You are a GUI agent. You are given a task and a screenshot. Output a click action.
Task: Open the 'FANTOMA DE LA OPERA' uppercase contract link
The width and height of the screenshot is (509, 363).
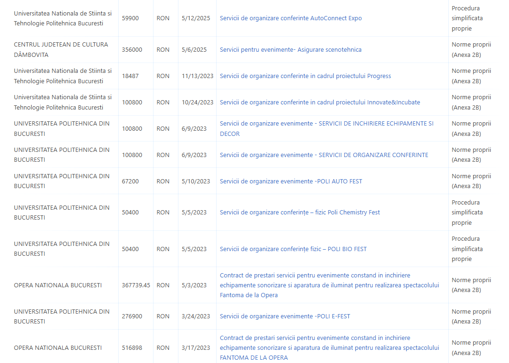pos(329,348)
